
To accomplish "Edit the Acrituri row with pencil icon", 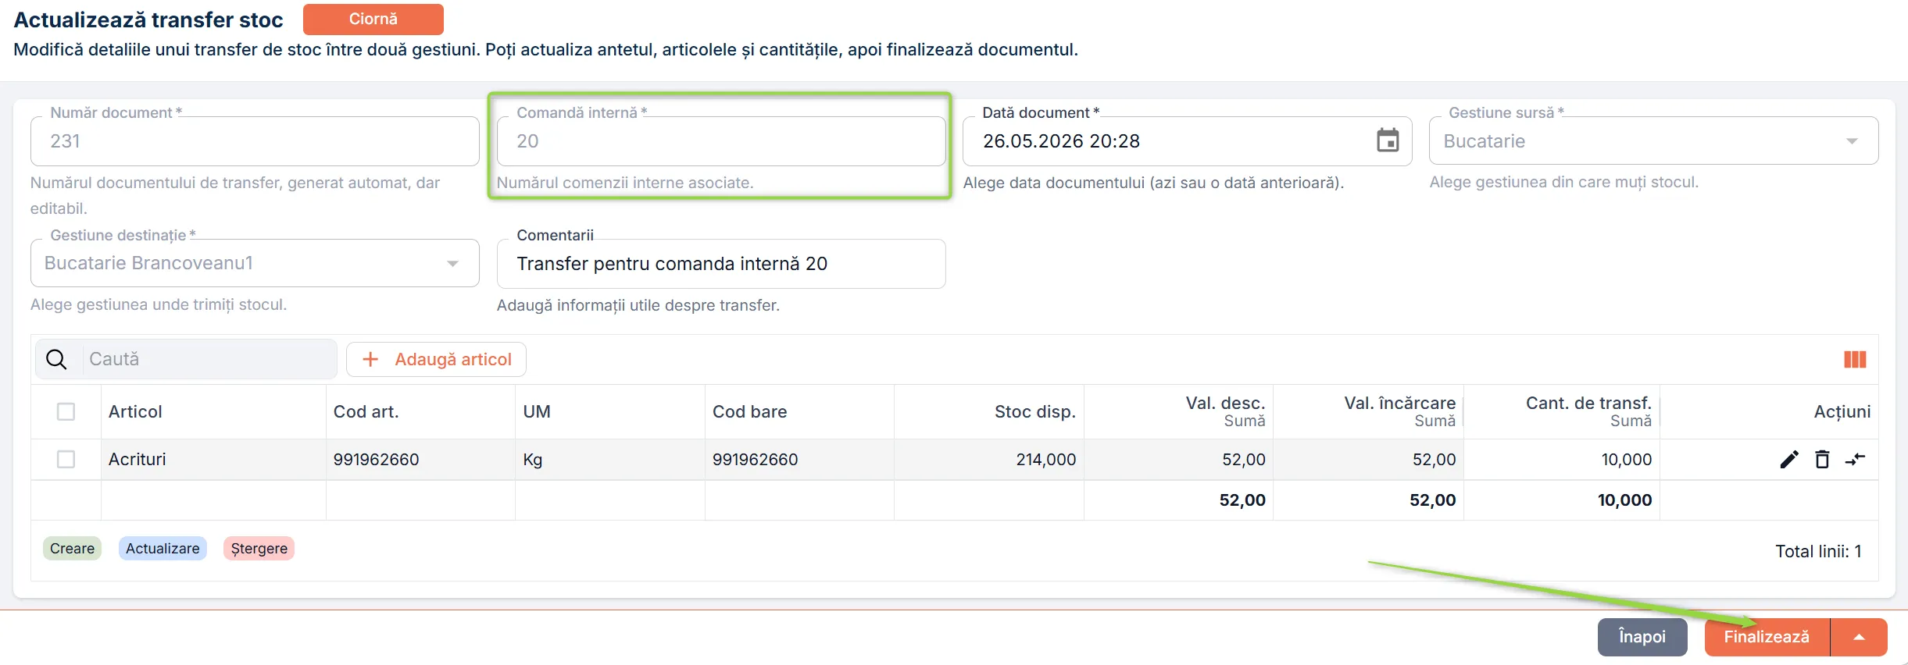I will (x=1789, y=459).
